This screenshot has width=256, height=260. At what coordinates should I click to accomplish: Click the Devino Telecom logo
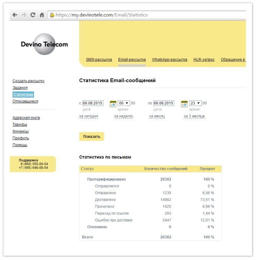coord(44,44)
